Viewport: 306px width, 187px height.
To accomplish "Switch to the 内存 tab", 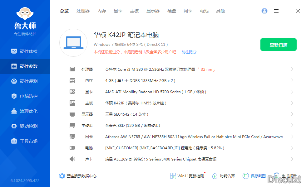I will point(102,11).
